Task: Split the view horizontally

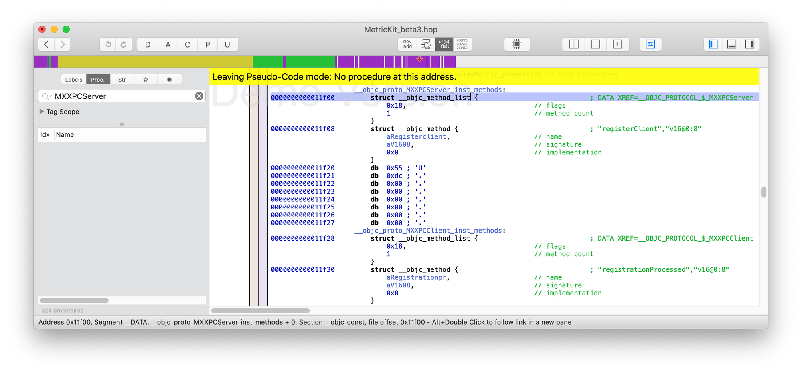Action: [595, 44]
